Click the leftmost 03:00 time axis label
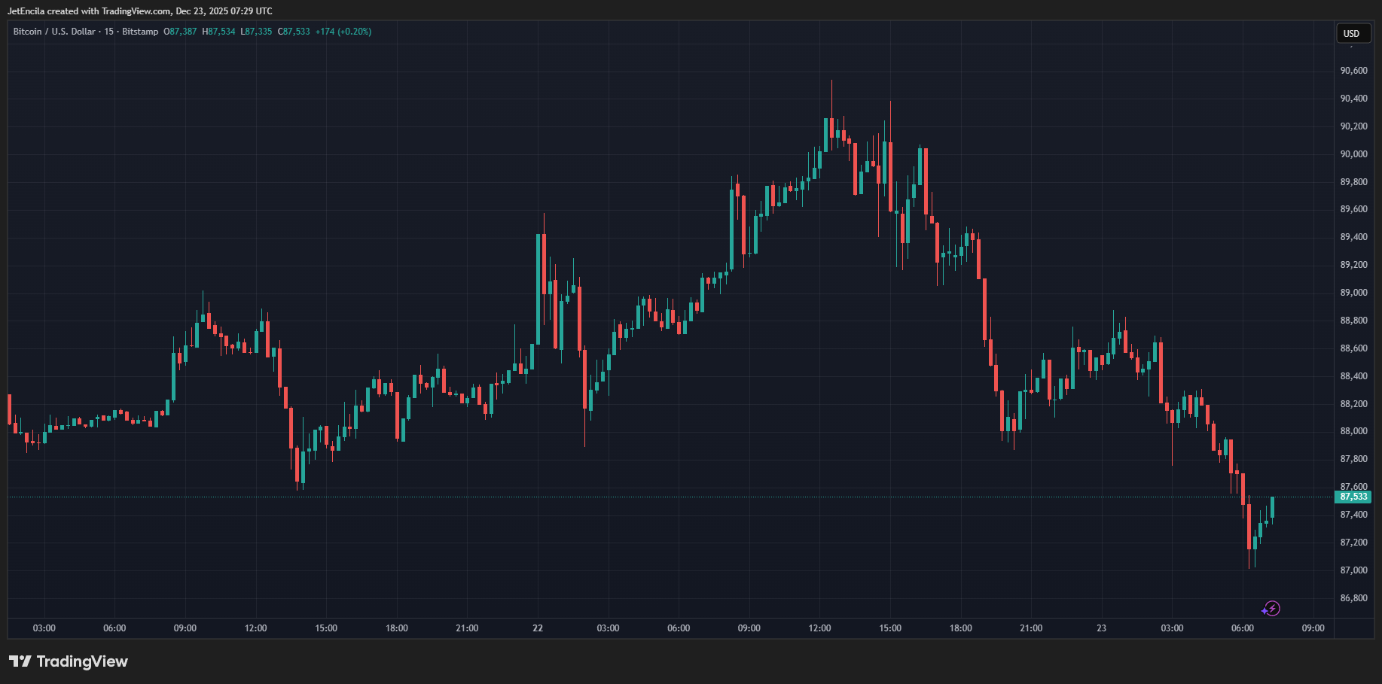Viewport: 1382px width, 684px height. point(44,628)
